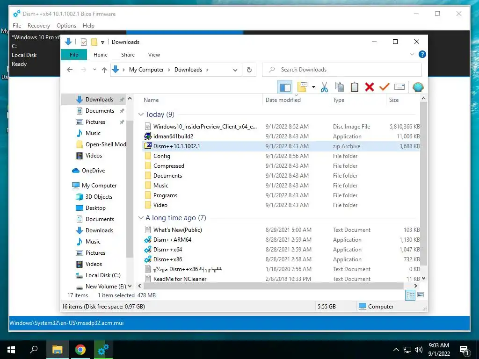This screenshot has width=479, height=359.
Task: Click the blue shell globe icon
Action: pos(418,87)
